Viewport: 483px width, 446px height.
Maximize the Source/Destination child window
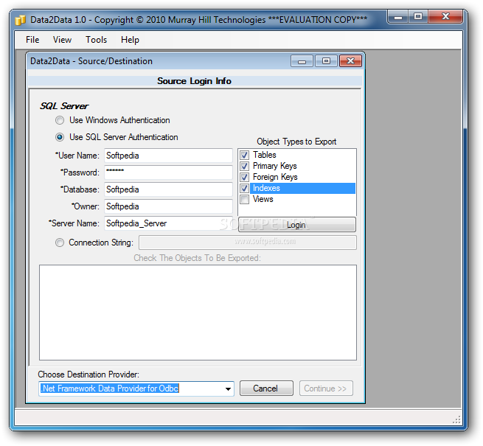[326, 61]
